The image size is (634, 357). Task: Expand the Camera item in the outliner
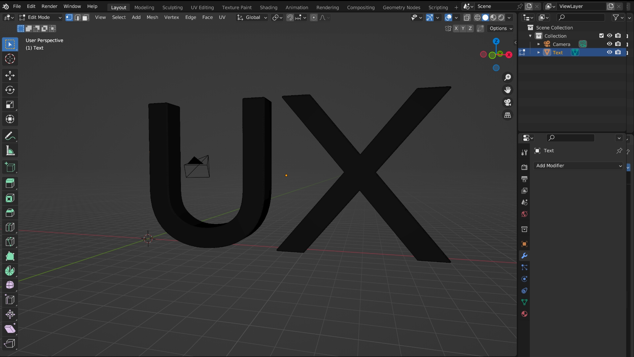point(539,44)
